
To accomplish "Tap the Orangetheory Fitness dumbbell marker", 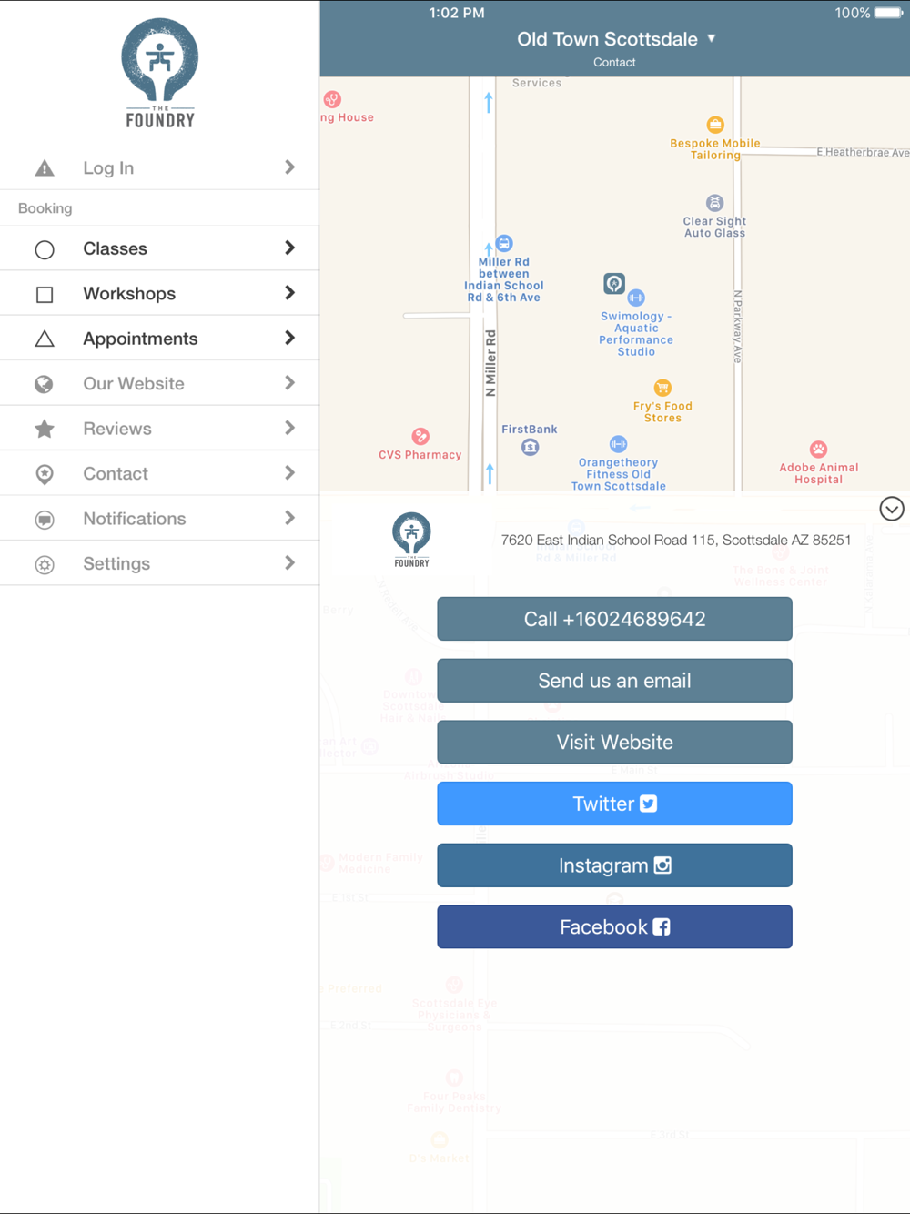I will [618, 444].
